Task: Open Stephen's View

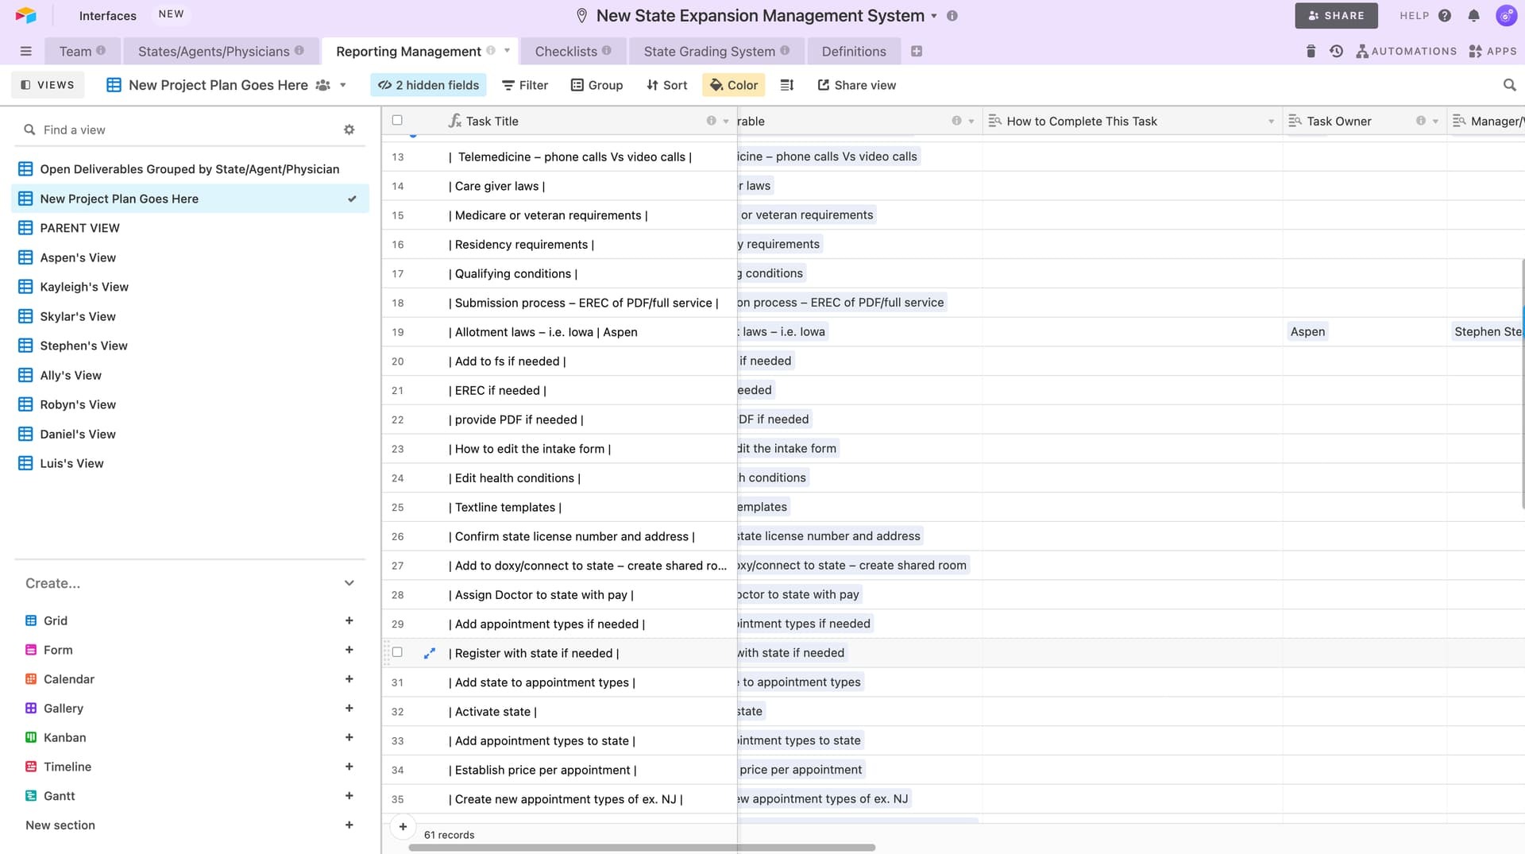Action: click(x=190, y=346)
